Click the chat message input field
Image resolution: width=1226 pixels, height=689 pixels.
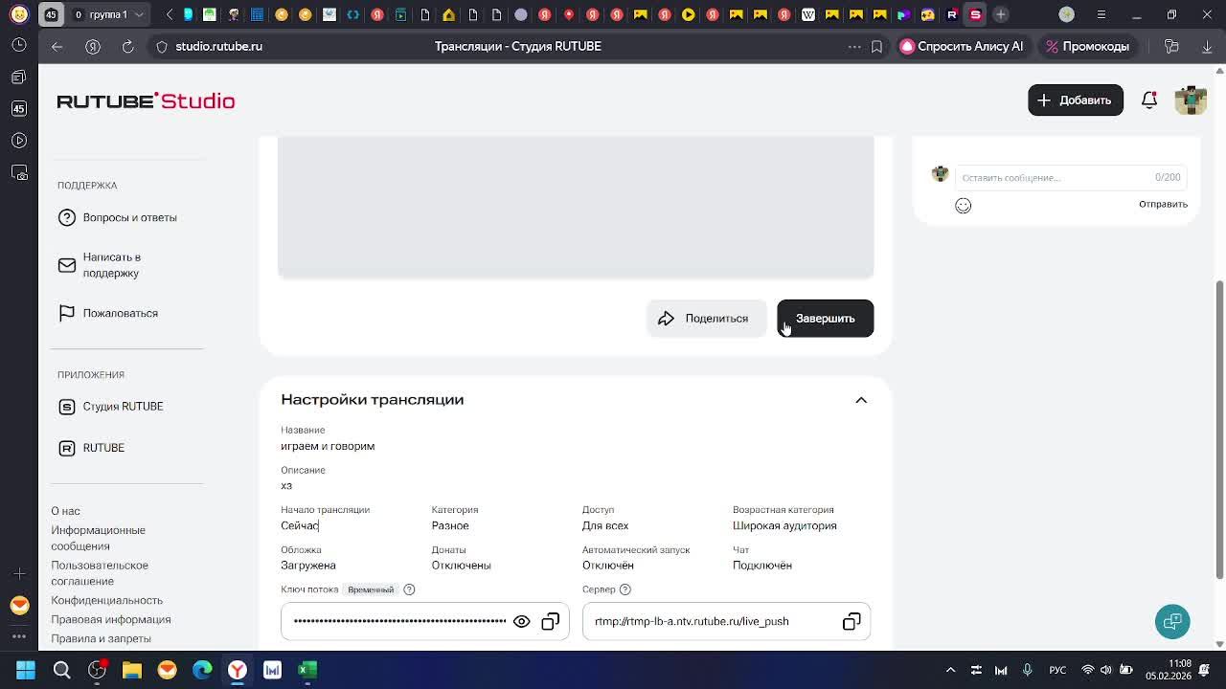1071,177
